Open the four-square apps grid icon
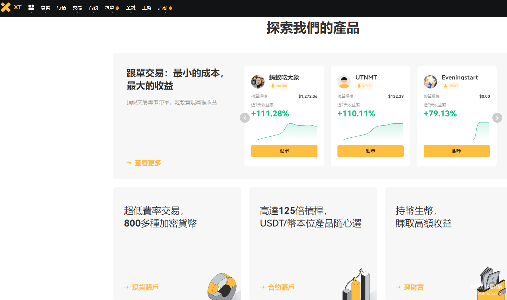The width and height of the screenshot is (507, 300). coord(31,7)
